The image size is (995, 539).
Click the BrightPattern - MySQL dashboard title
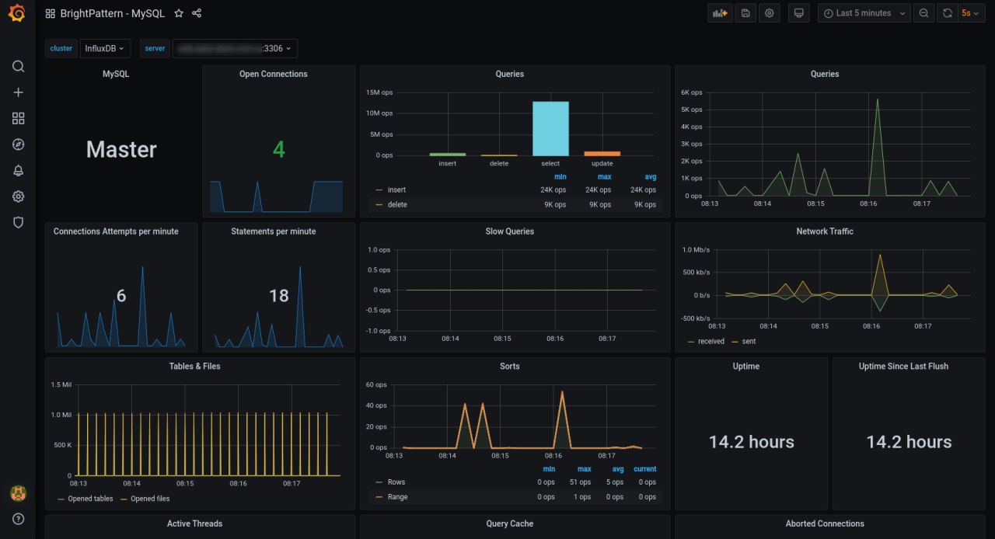pyautogui.click(x=113, y=13)
